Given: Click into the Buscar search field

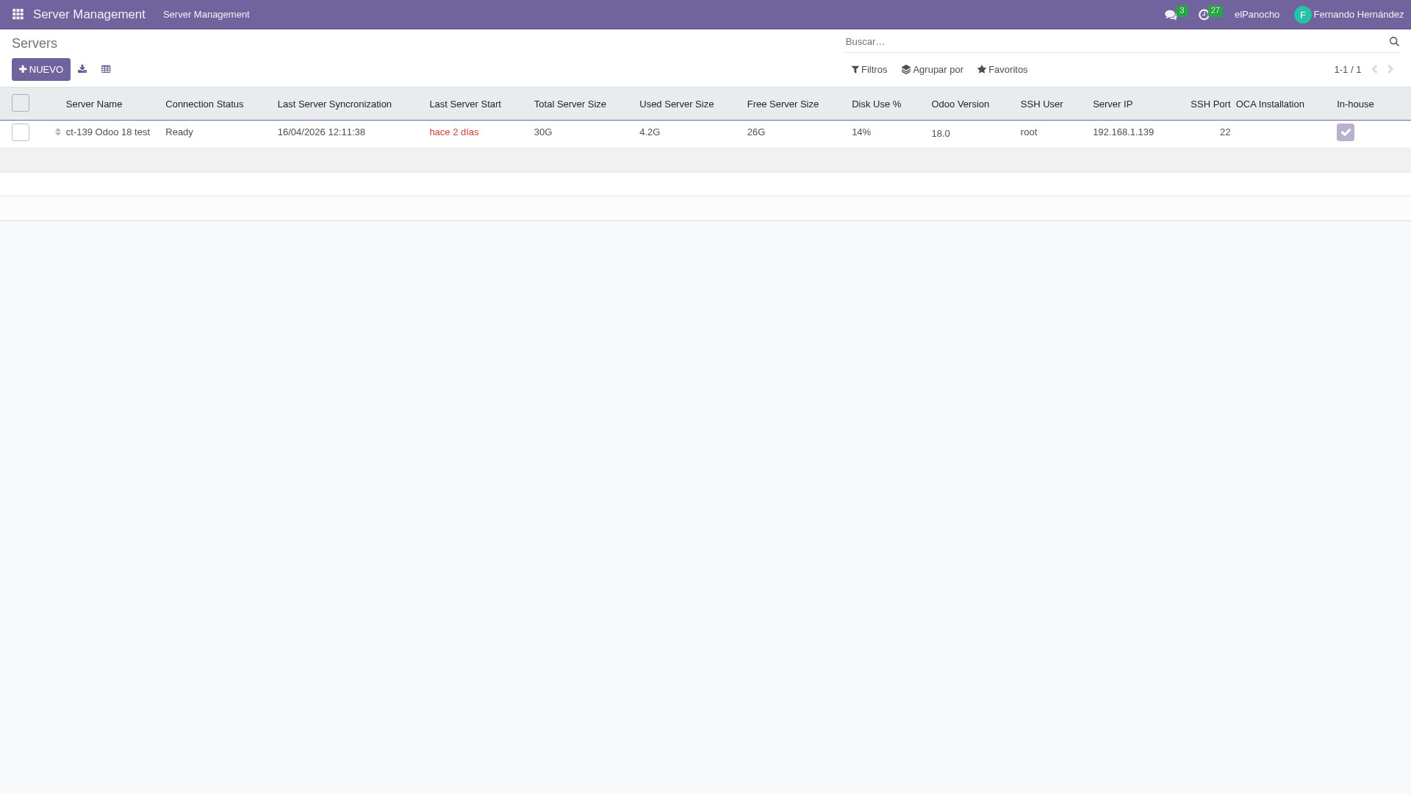Looking at the screenshot, I should [x=1102, y=42].
